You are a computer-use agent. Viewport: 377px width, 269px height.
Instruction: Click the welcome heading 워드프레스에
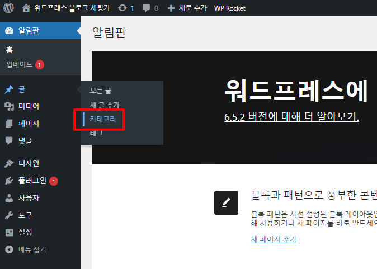point(296,91)
